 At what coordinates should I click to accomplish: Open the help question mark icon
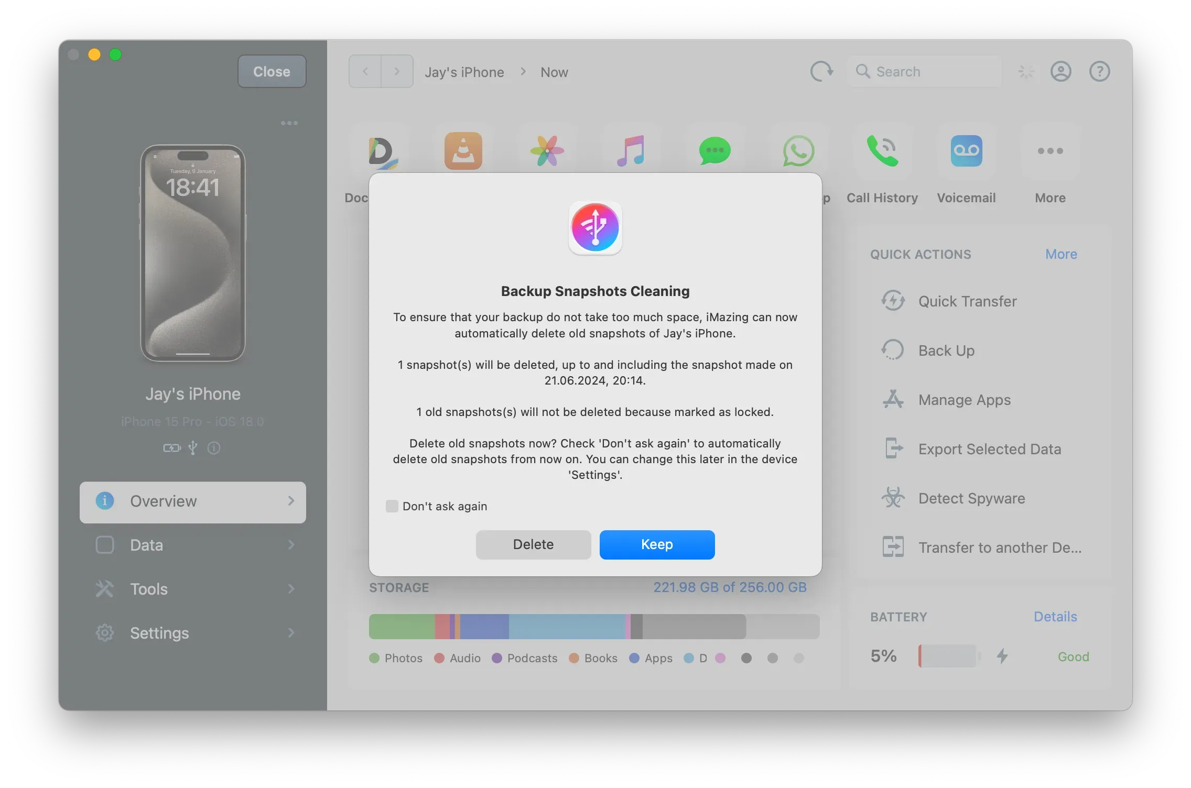(1099, 71)
